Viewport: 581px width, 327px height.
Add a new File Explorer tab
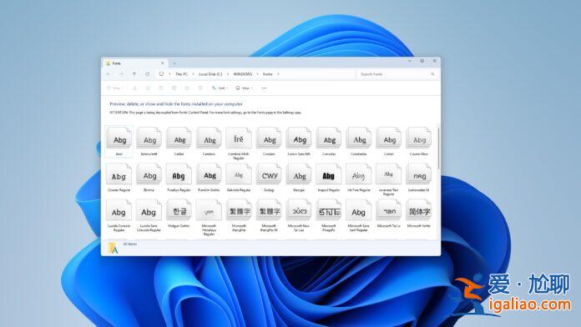(174, 63)
